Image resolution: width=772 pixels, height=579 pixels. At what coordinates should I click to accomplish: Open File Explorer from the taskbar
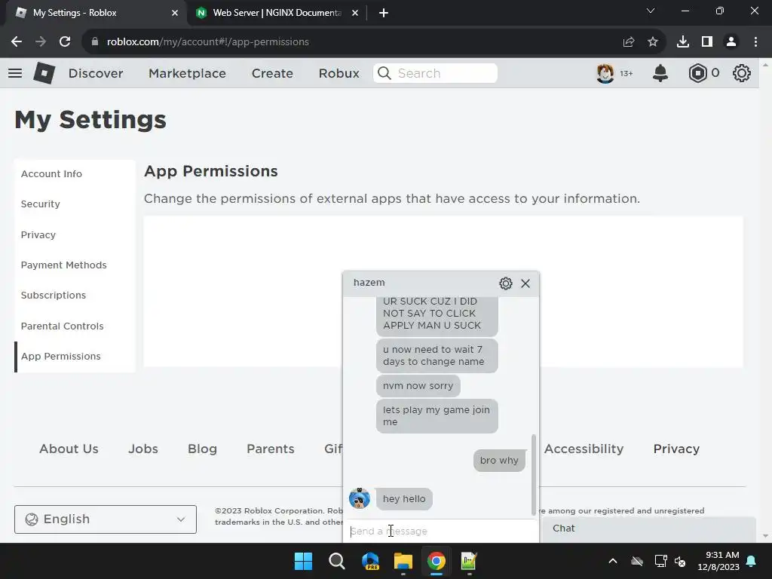point(403,561)
